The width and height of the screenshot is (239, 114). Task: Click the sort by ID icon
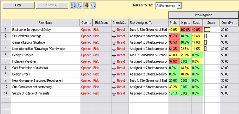(93, 5)
